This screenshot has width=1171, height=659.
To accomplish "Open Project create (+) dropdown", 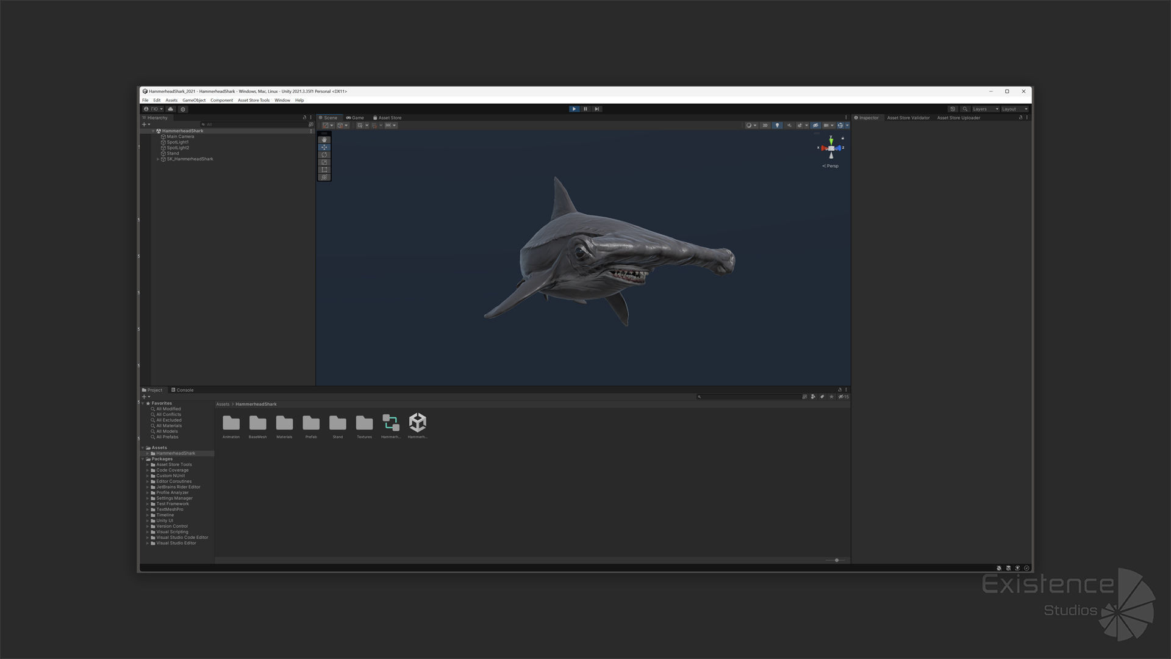I will (146, 397).
